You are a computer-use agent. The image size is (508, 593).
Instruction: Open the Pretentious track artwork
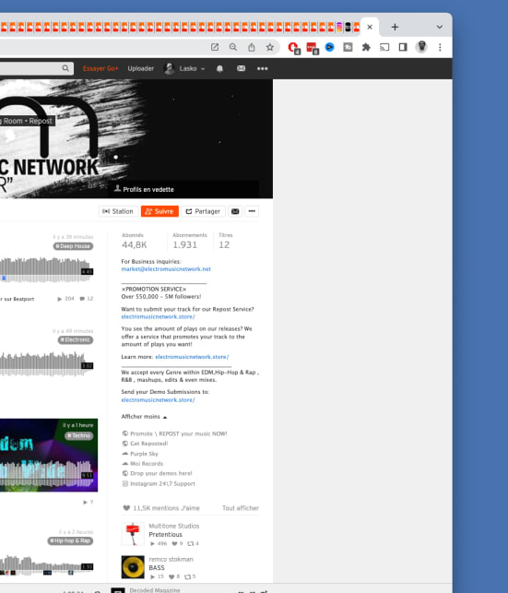(x=133, y=534)
